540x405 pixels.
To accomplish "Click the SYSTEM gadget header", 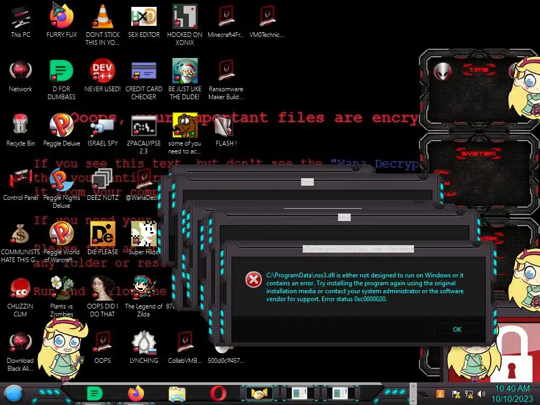I will pos(479,153).
